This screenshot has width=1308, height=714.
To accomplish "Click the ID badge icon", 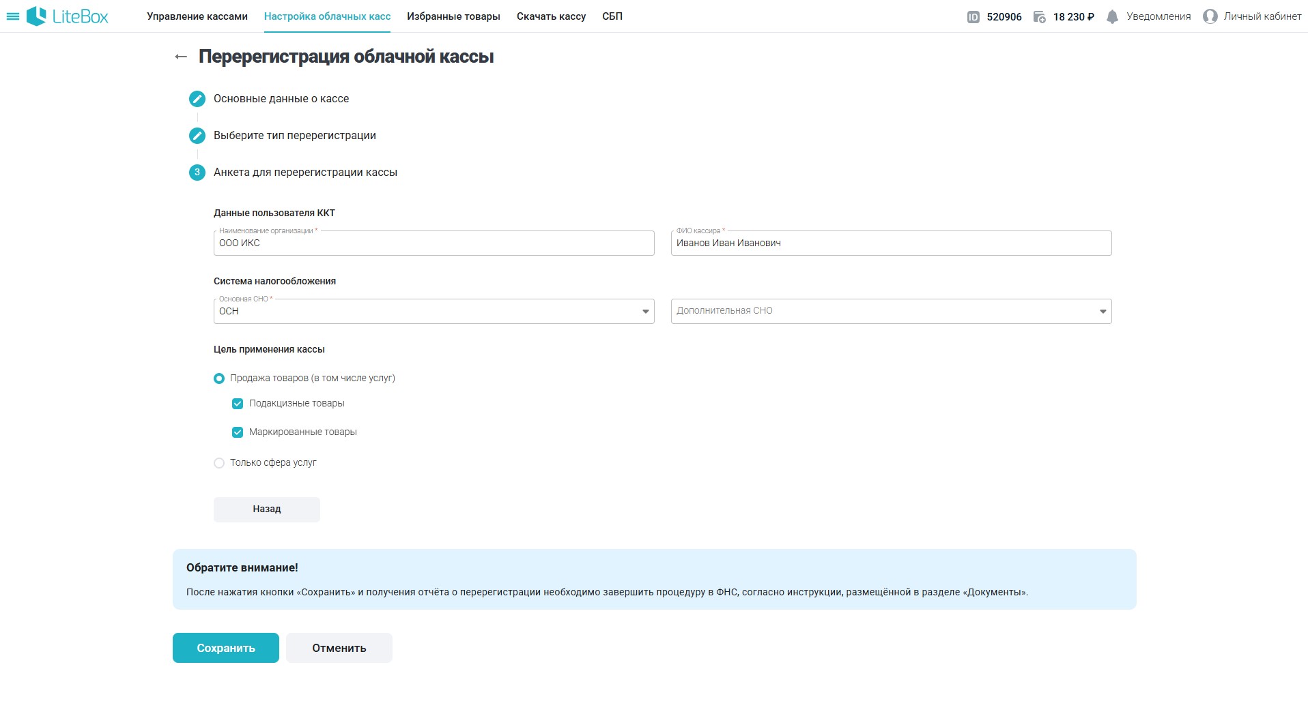I will (973, 17).
